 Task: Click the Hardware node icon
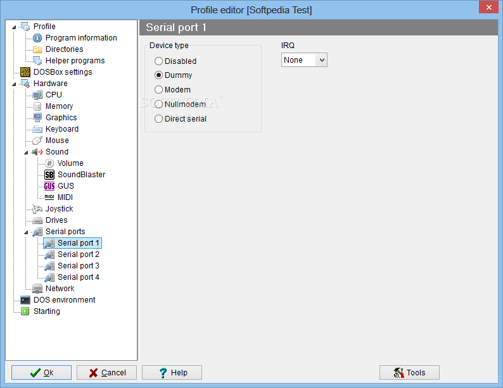pyautogui.click(x=25, y=84)
